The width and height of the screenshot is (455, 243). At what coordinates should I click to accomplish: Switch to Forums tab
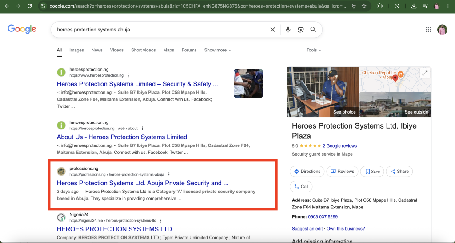point(189,50)
